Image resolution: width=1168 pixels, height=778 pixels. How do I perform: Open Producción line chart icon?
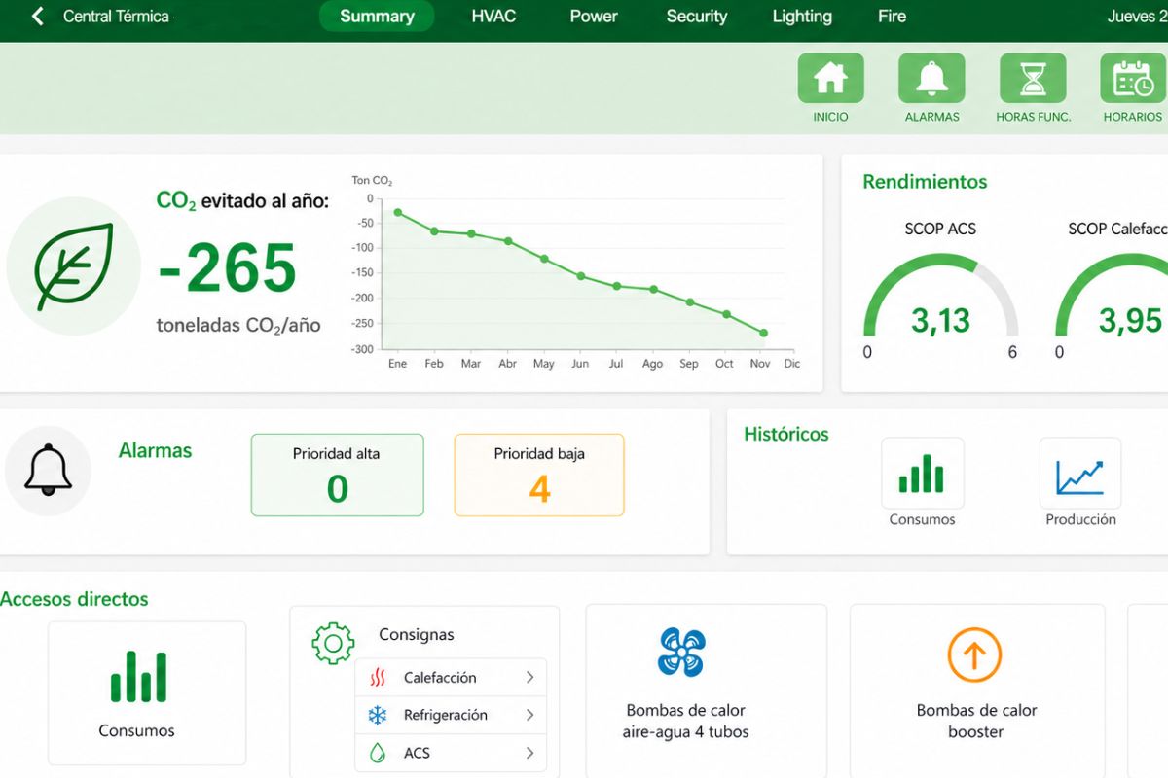tap(1080, 474)
